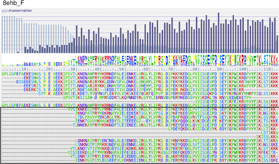
Task: Click the 'conservation' link above the chart
Action: coord(21,11)
